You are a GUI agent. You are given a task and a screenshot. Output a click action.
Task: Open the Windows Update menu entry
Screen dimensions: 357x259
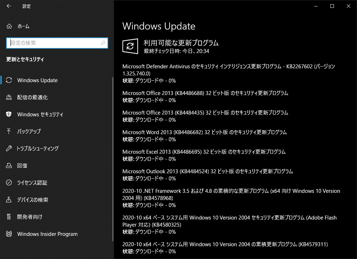pyautogui.click(x=57, y=80)
